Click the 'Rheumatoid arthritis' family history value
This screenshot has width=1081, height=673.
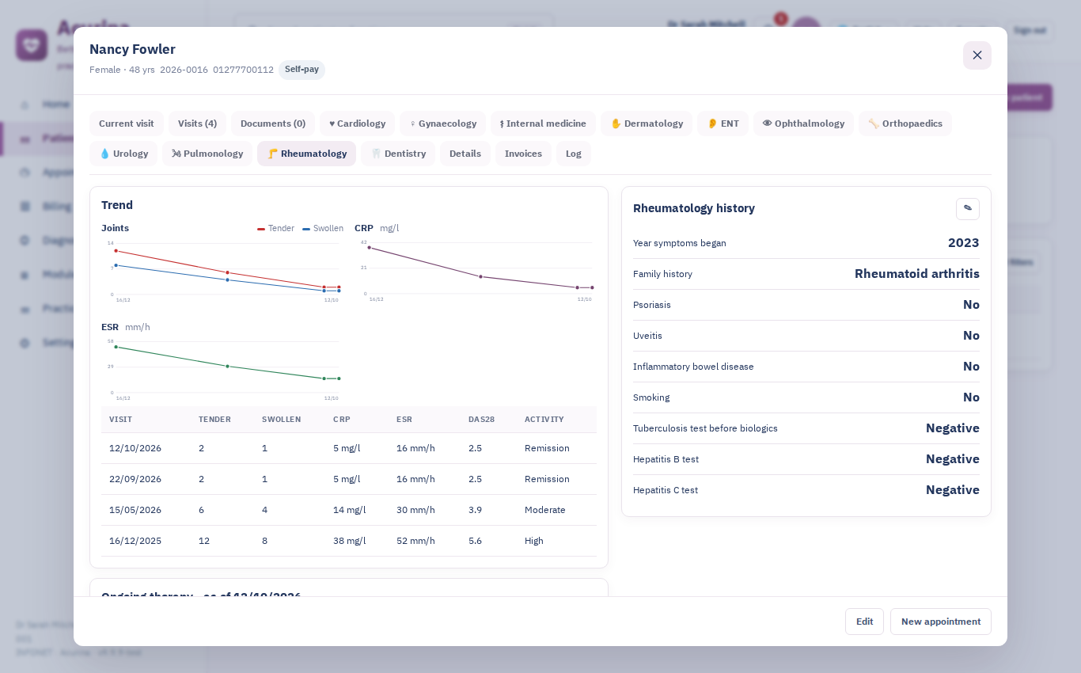pyautogui.click(x=916, y=274)
